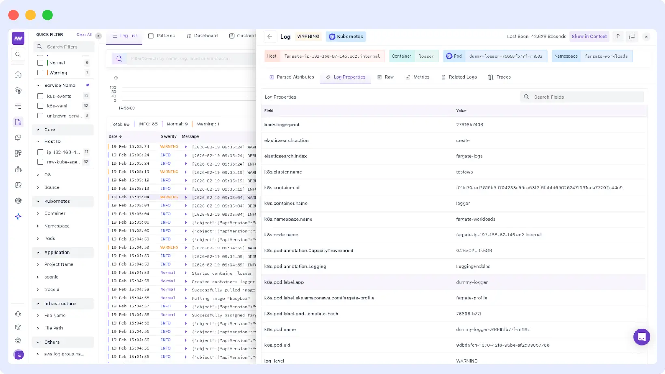Check the Normal severity filter
Viewport: 665px width, 374px height.
pyautogui.click(x=40, y=63)
